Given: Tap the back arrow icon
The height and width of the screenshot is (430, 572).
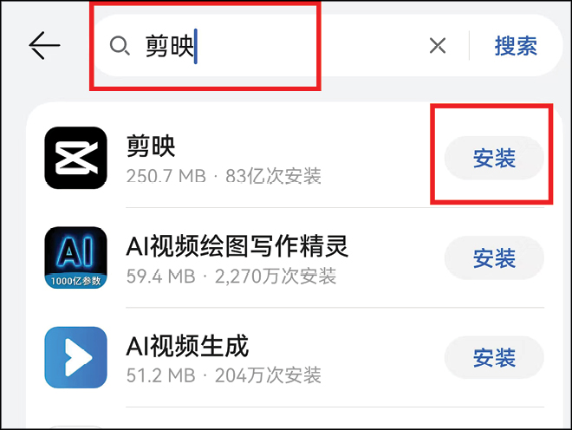Looking at the screenshot, I should (x=44, y=45).
